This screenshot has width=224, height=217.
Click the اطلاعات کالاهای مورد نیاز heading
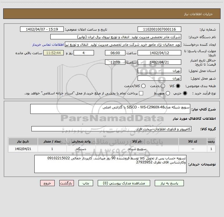tap(194, 119)
